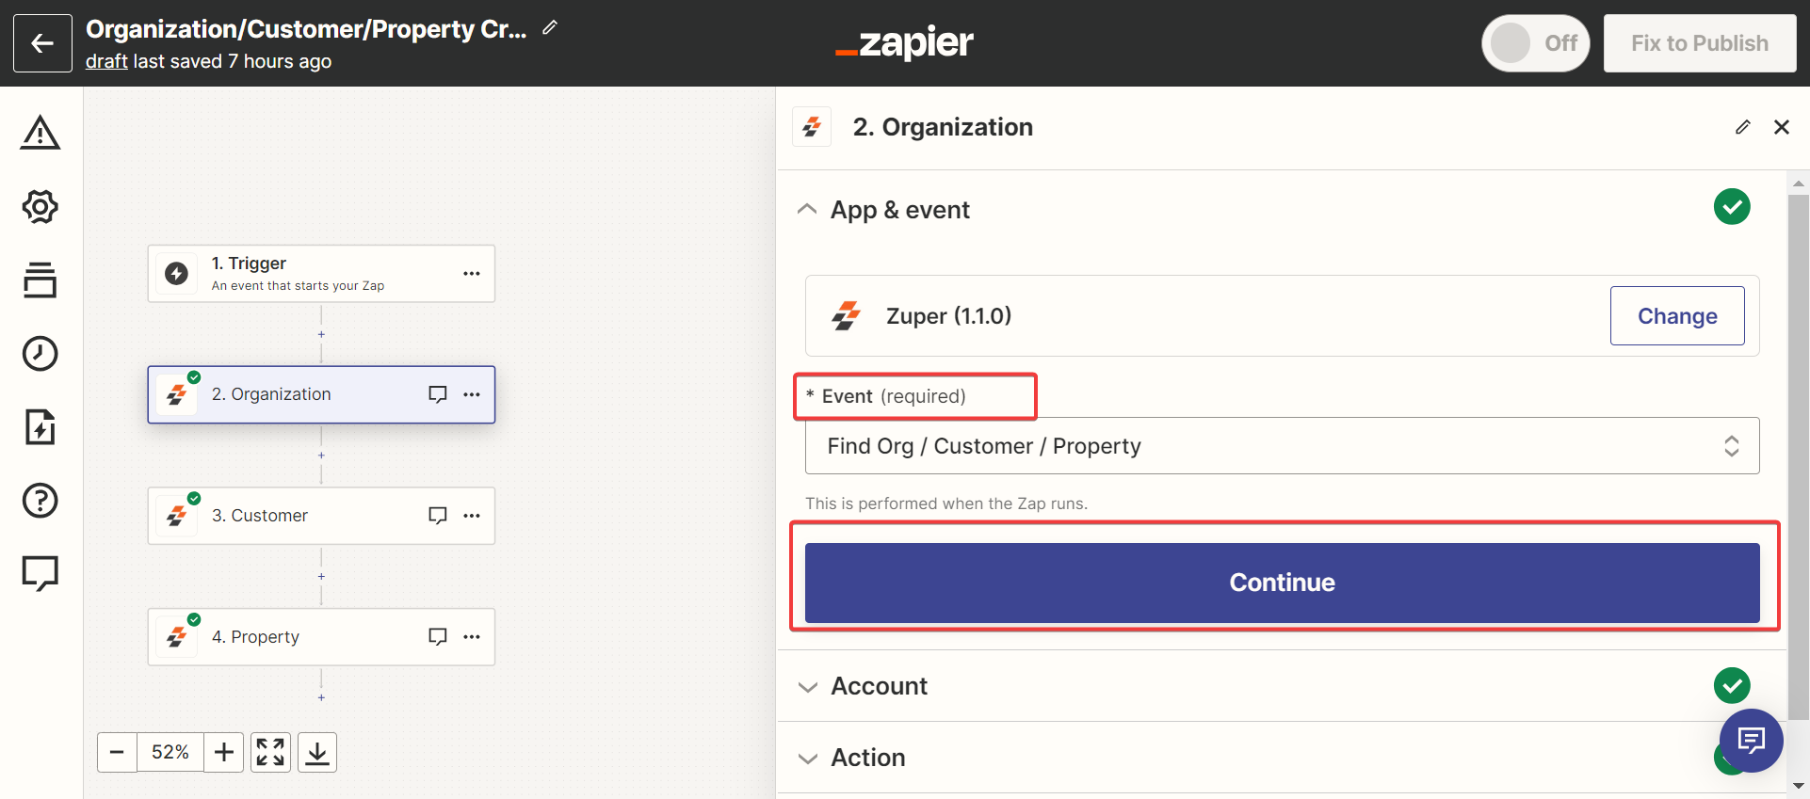Open the Event dropdown Find Org / Customer / Property
1810x799 pixels.
coord(1282,446)
